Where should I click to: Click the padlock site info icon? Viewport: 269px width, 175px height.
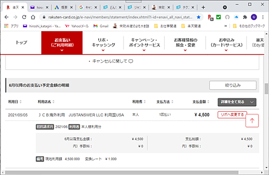click(44, 17)
